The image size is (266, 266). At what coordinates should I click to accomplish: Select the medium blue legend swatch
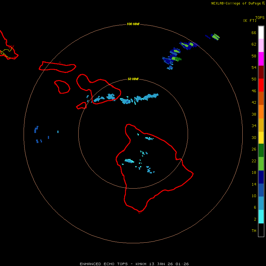click(261, 190)
